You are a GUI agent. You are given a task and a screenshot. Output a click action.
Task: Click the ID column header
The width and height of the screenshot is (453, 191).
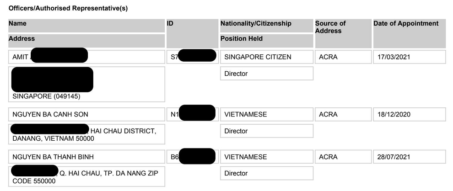170,24
